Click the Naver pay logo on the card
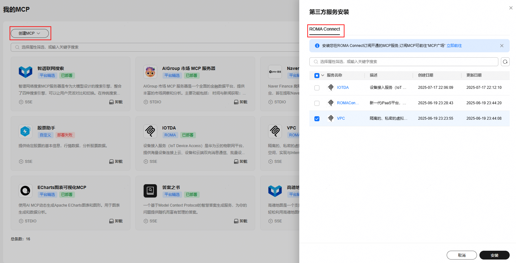 (275, 72)
